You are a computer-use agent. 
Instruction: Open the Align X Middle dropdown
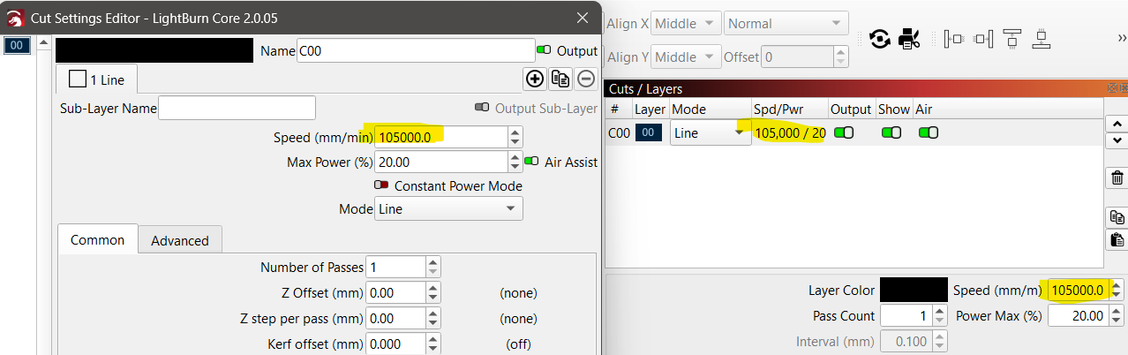coord(685,23)
